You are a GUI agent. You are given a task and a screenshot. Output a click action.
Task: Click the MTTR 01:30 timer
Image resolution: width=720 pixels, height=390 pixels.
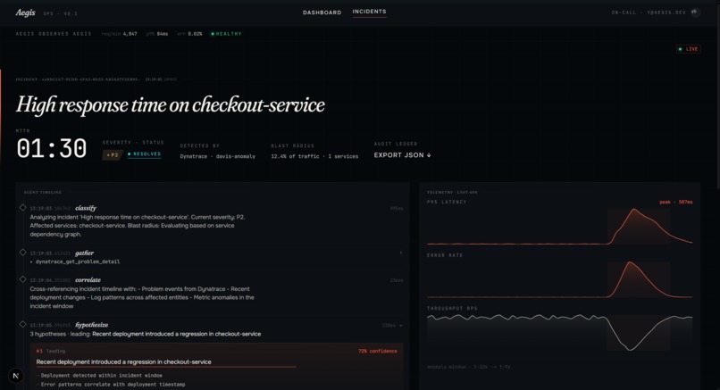(x=52, y=149)
